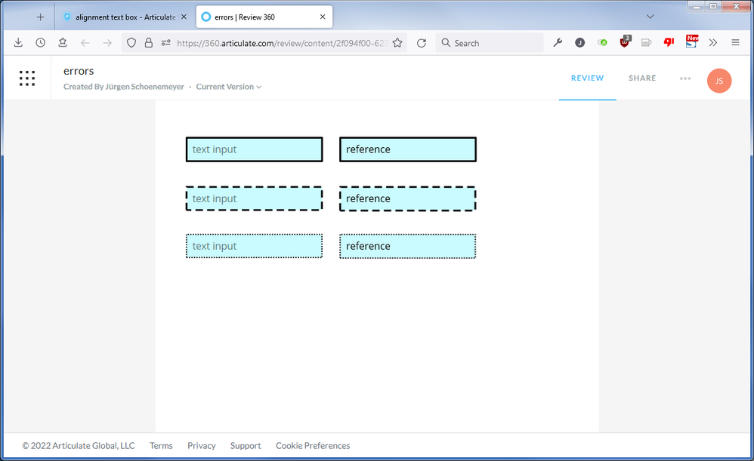Open the wrench developer tools icon
Viewport: 754px width, 461px height.
coord(558,43)
